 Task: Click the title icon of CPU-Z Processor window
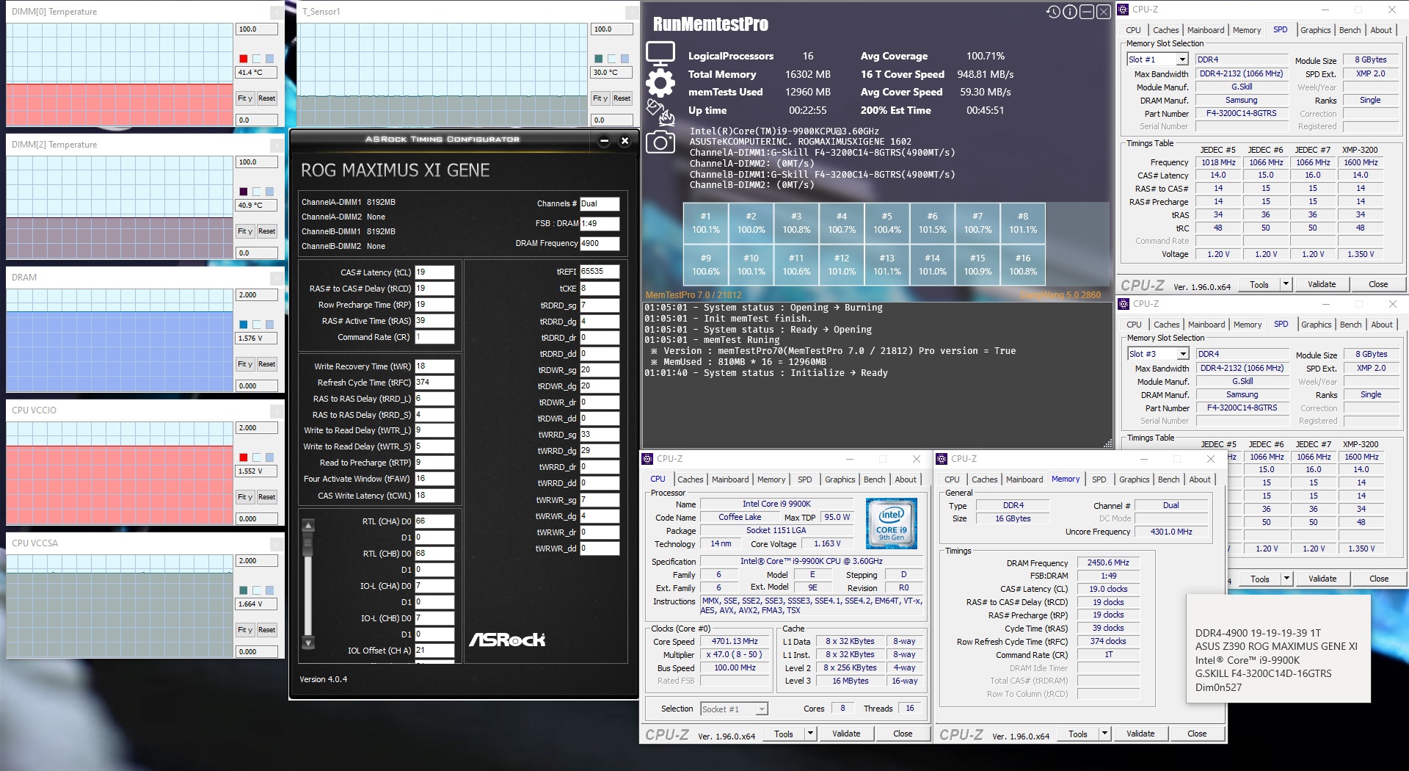tap(647, 459)
